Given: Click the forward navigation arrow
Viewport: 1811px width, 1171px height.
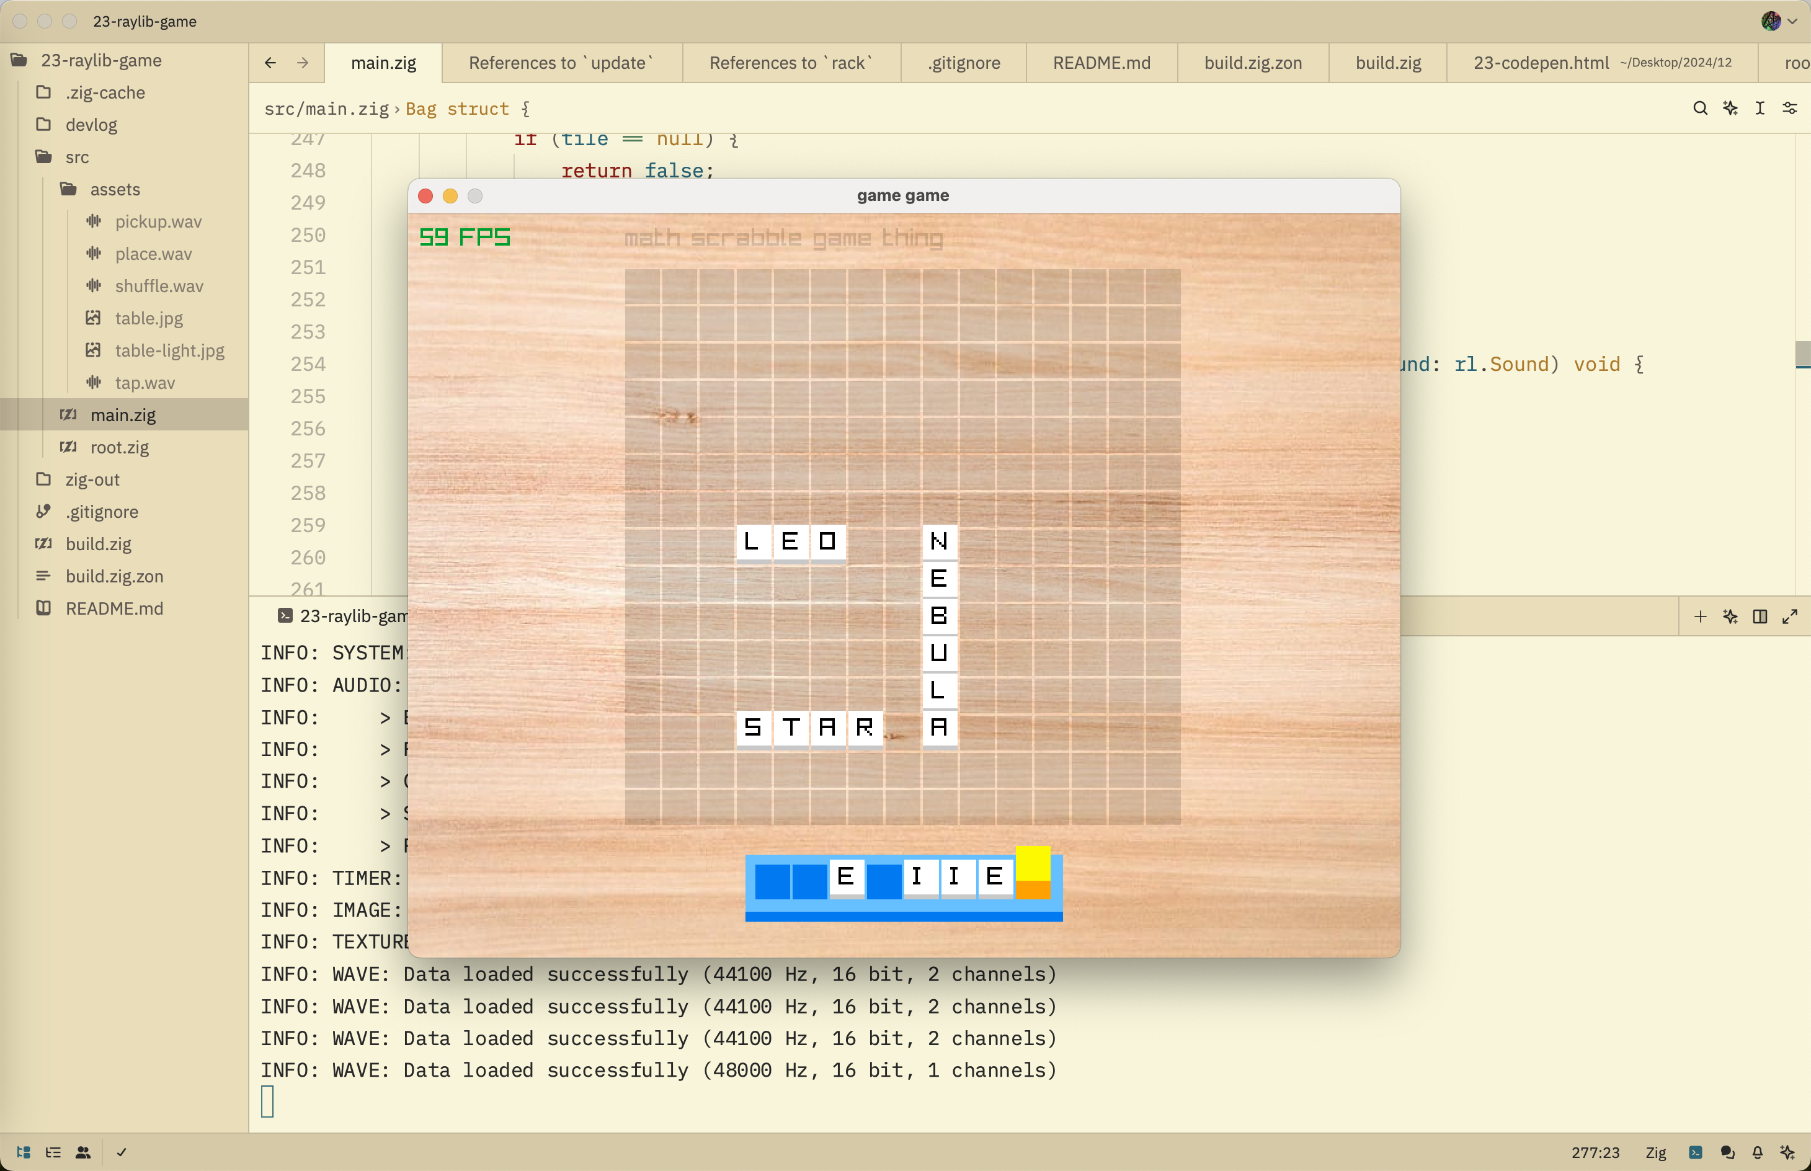Looking at the screenshot, I should click(302, 63).
